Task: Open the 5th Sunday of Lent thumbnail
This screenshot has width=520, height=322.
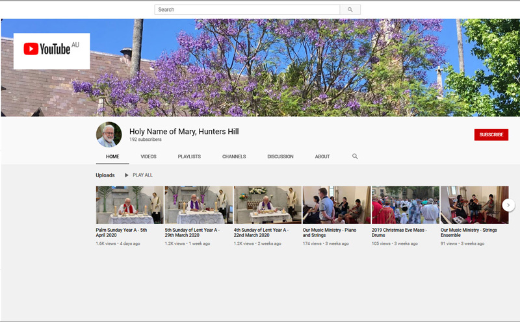Action: click(x=199, y=204)
